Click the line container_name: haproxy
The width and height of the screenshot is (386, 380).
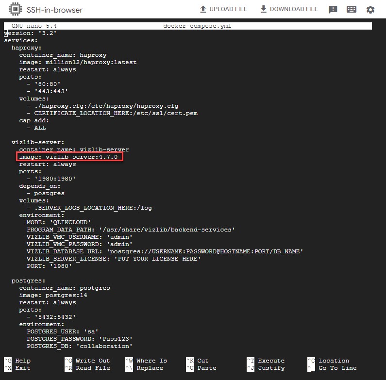pyautogui.click(x=63, y=55)
